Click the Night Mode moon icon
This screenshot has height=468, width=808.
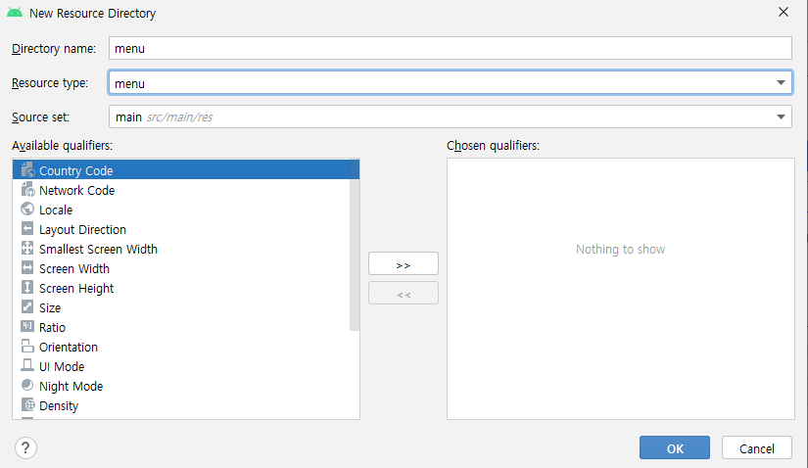[27, 385]
